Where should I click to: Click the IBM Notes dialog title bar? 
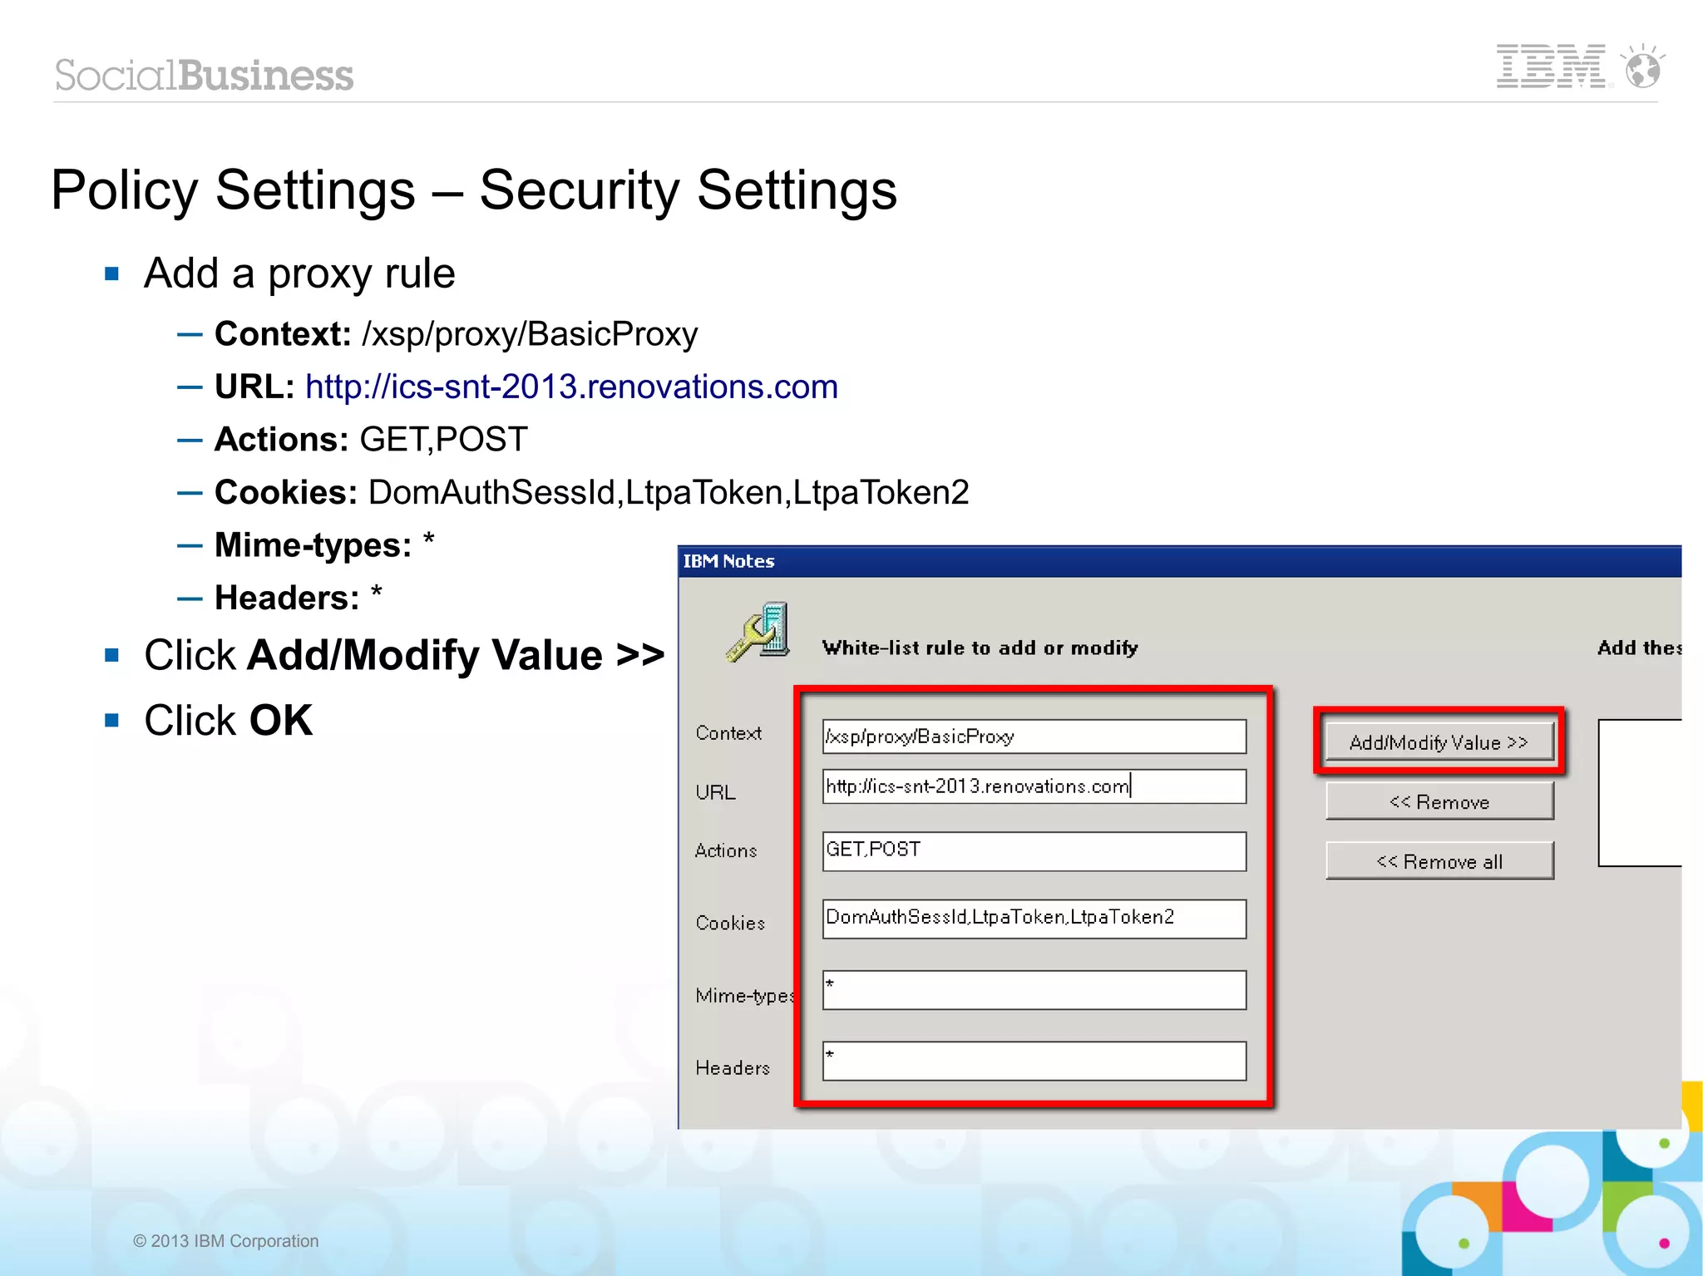point(1180,561)
